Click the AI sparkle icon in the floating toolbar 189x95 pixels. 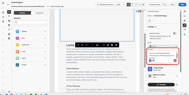[x=78, y=45]
